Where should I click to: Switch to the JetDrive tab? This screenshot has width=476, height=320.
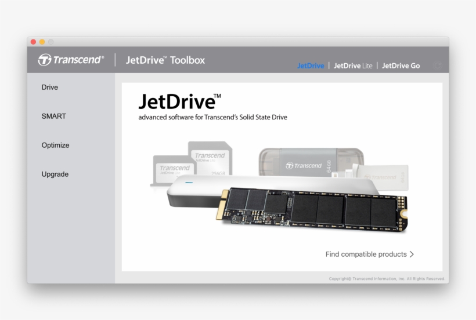[x=311, y=66]
